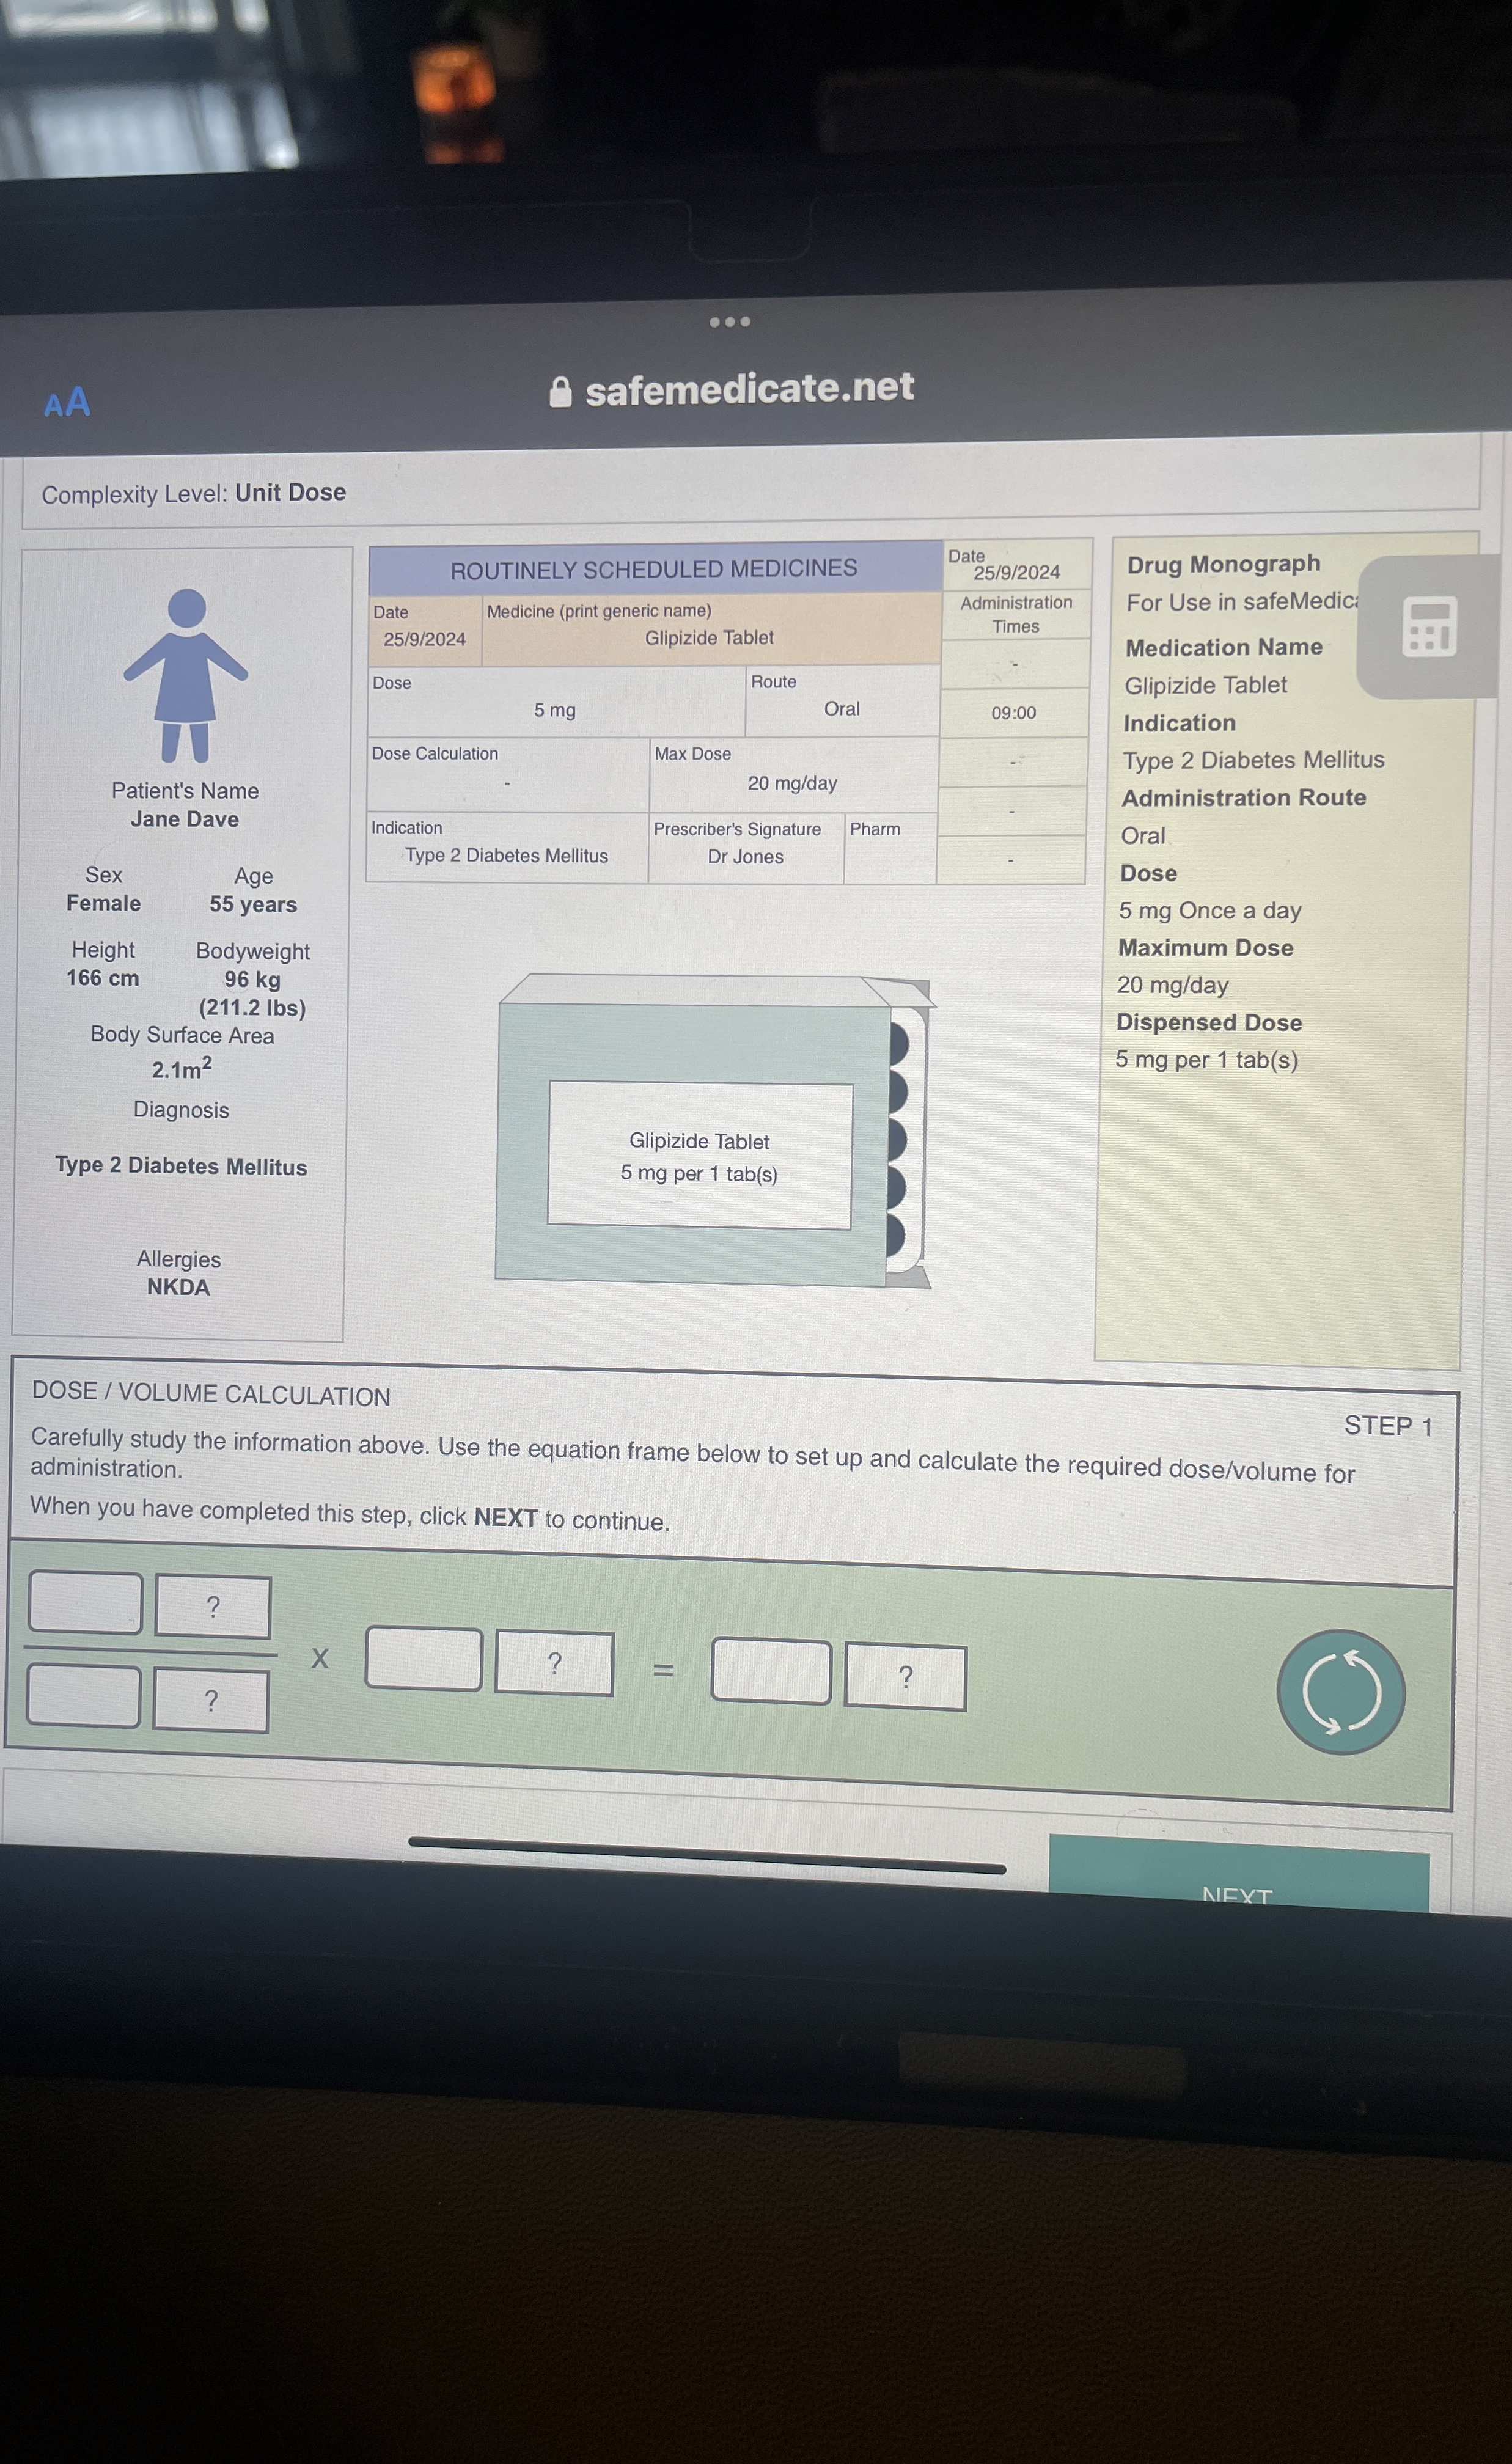Tap the three dots at top
Viewport: 1512px width, 2464px height.
[729, 321]
